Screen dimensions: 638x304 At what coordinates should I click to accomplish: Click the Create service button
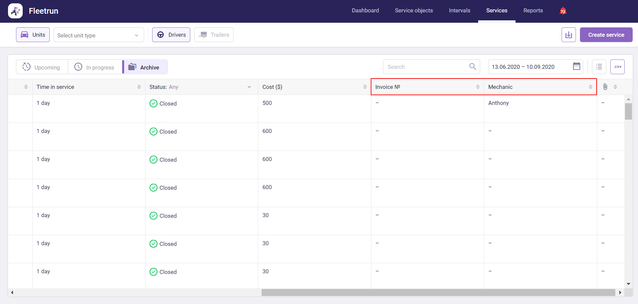[x=606, y=35]
